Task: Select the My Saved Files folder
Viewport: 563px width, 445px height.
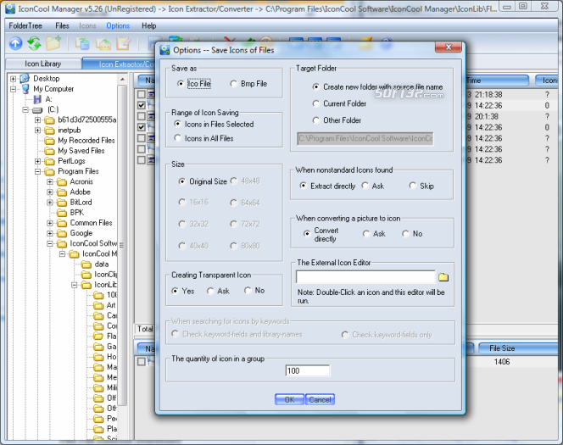Action: [81, 151]
